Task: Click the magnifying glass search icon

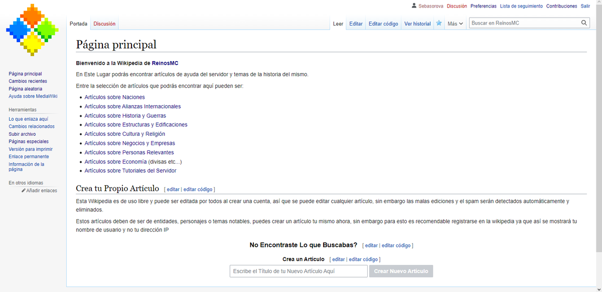Action: [x=584, y=23]
